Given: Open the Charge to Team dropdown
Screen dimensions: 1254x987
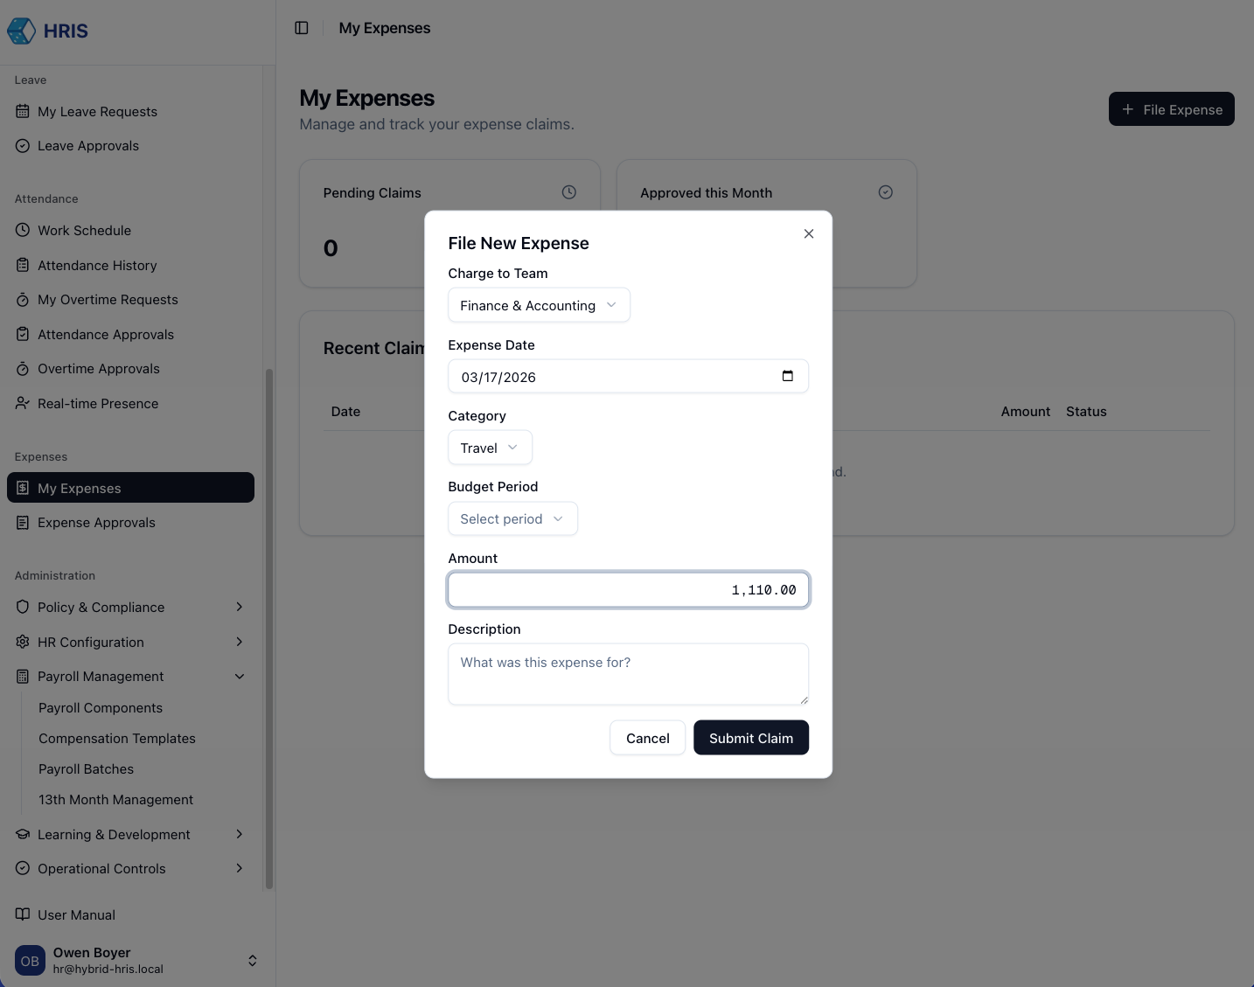Looking at the screenshot, I should [x=539, y=305].
